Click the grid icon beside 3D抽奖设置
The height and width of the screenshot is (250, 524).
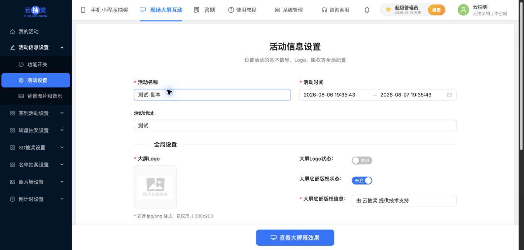tap(13, 148)
